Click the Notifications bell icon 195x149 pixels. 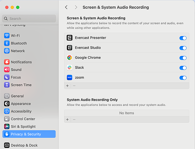click(x=7, y=62)
